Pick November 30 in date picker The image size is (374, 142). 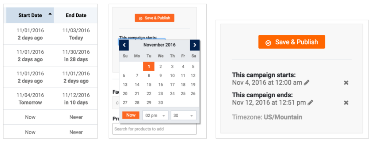click(x=161, y=103)
